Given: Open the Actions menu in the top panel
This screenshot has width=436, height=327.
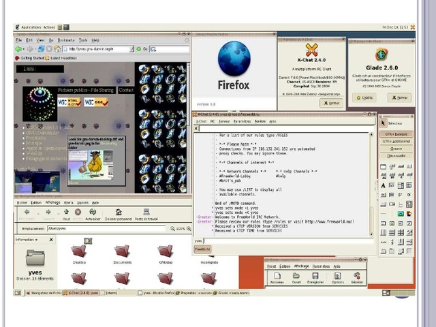Looking at the screenshot, I should coord(49,27).
